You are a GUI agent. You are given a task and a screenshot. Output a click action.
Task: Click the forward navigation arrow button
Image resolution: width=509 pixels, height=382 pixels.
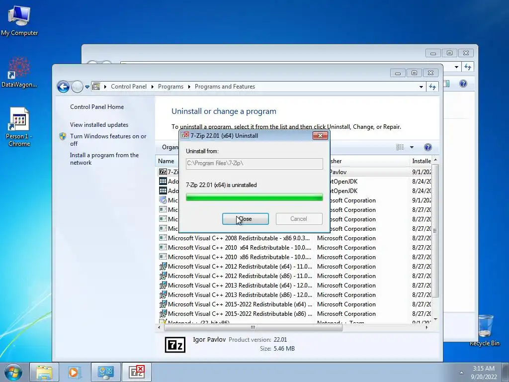[77, 87]
